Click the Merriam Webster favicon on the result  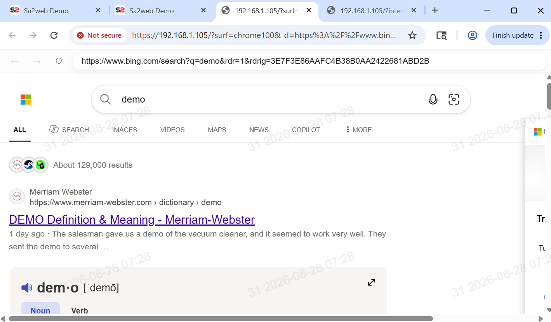point(17,197)
